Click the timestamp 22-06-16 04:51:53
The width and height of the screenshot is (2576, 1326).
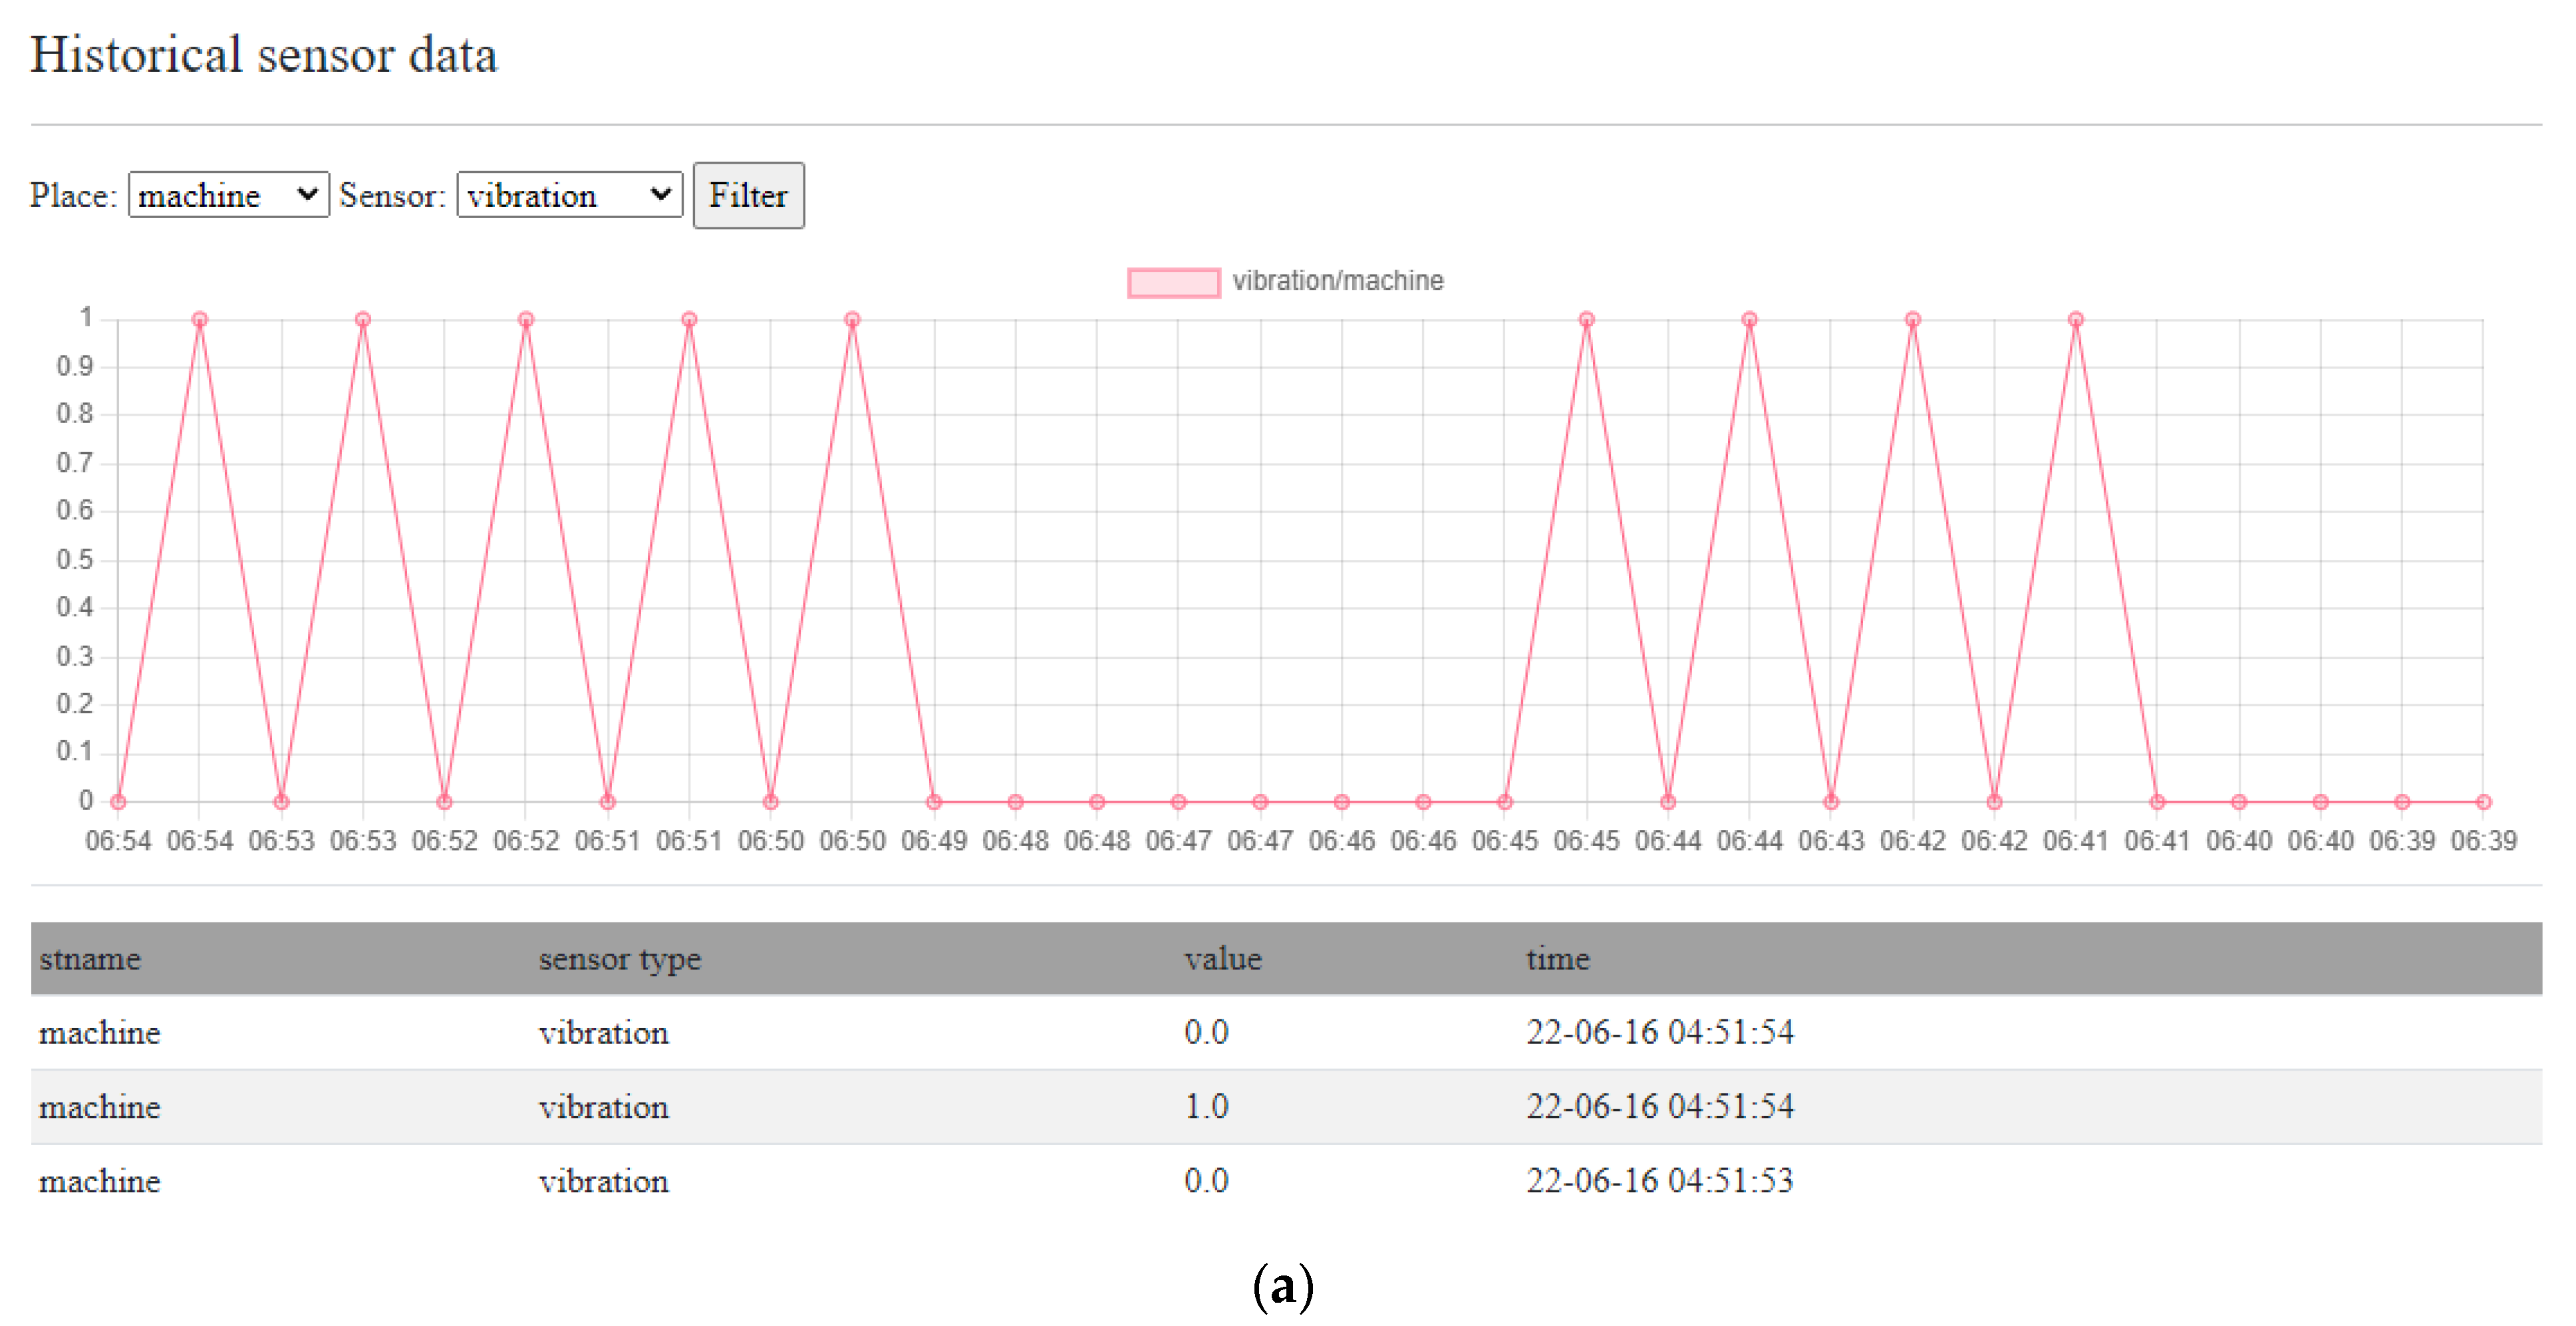[1659, 1180]
